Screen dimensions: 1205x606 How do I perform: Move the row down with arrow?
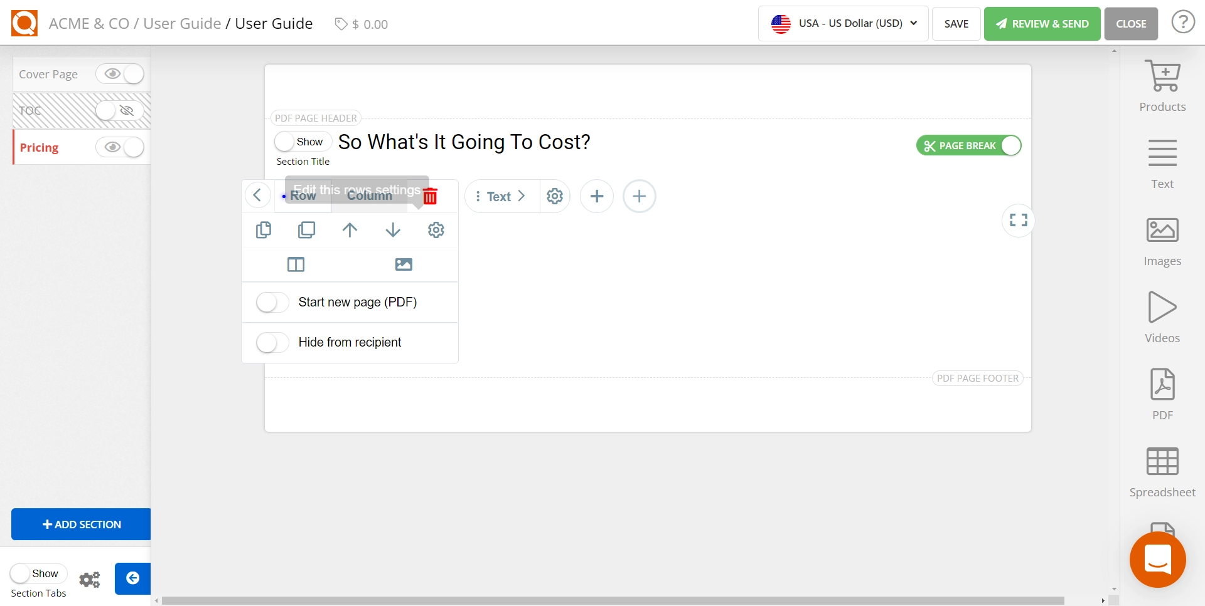pyautogui.click(x=393, y=230)
